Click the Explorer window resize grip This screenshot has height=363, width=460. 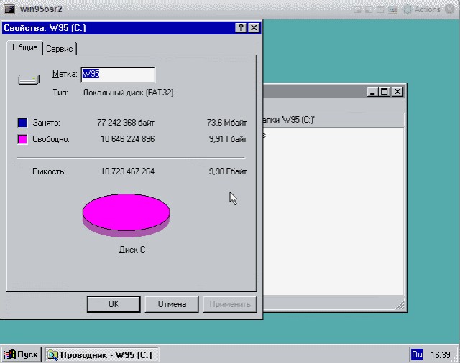(x=400, y=306)
